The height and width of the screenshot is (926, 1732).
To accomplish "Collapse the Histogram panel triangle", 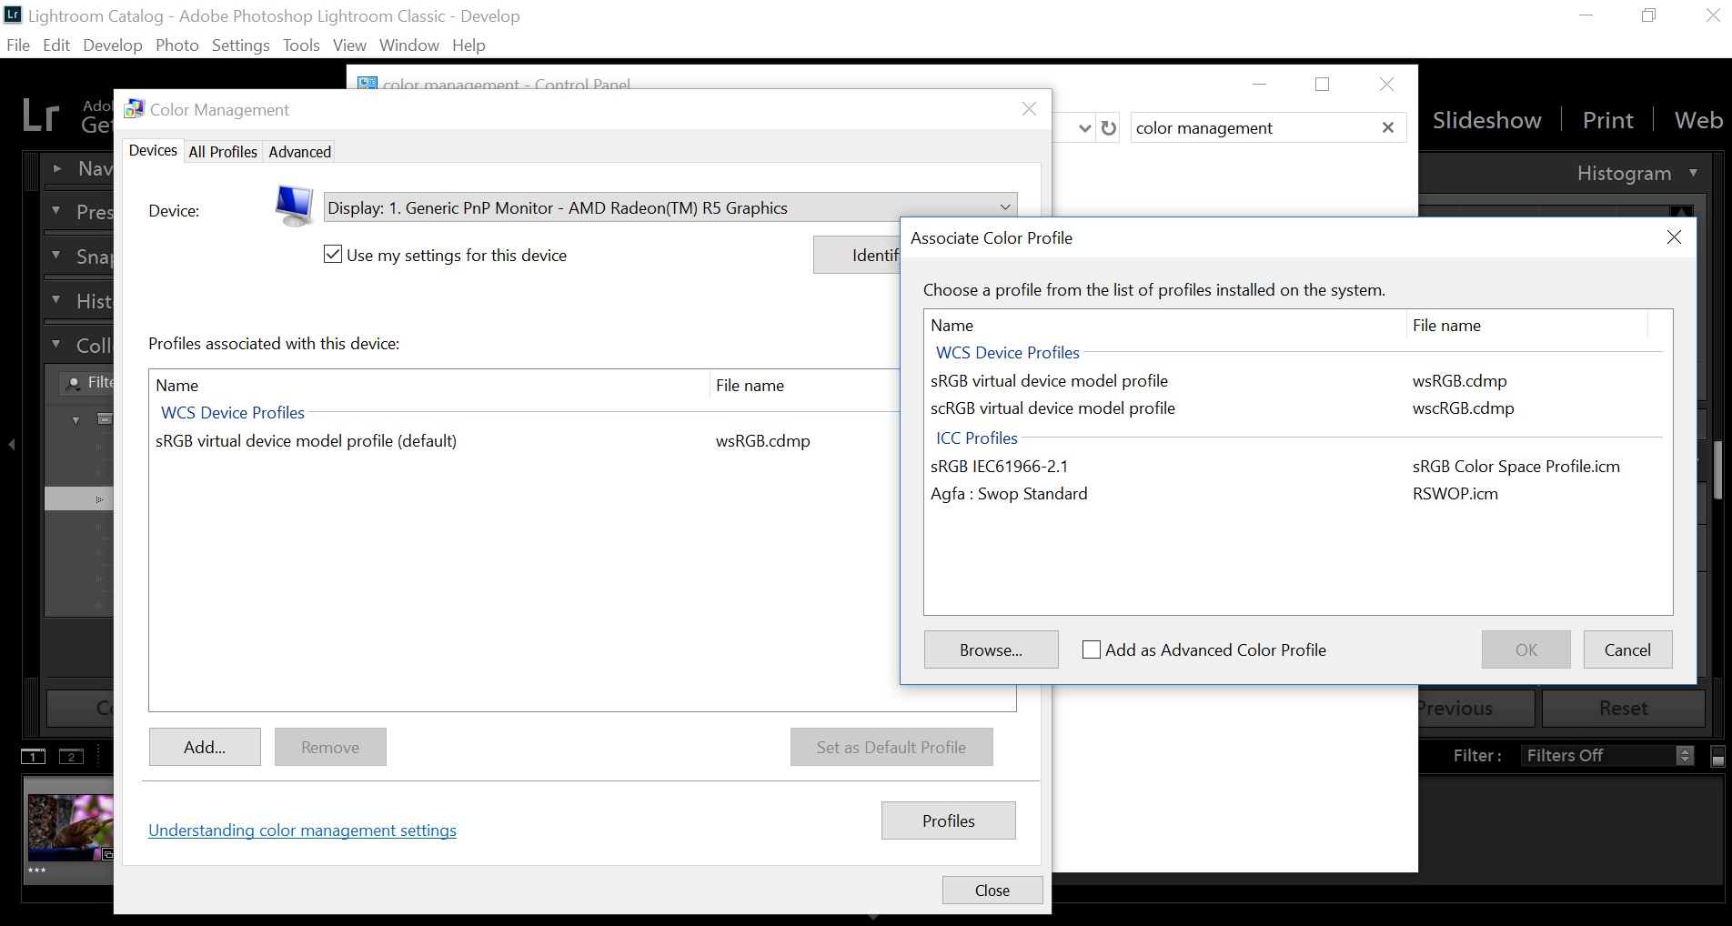I will click(x=1693, y=173).
